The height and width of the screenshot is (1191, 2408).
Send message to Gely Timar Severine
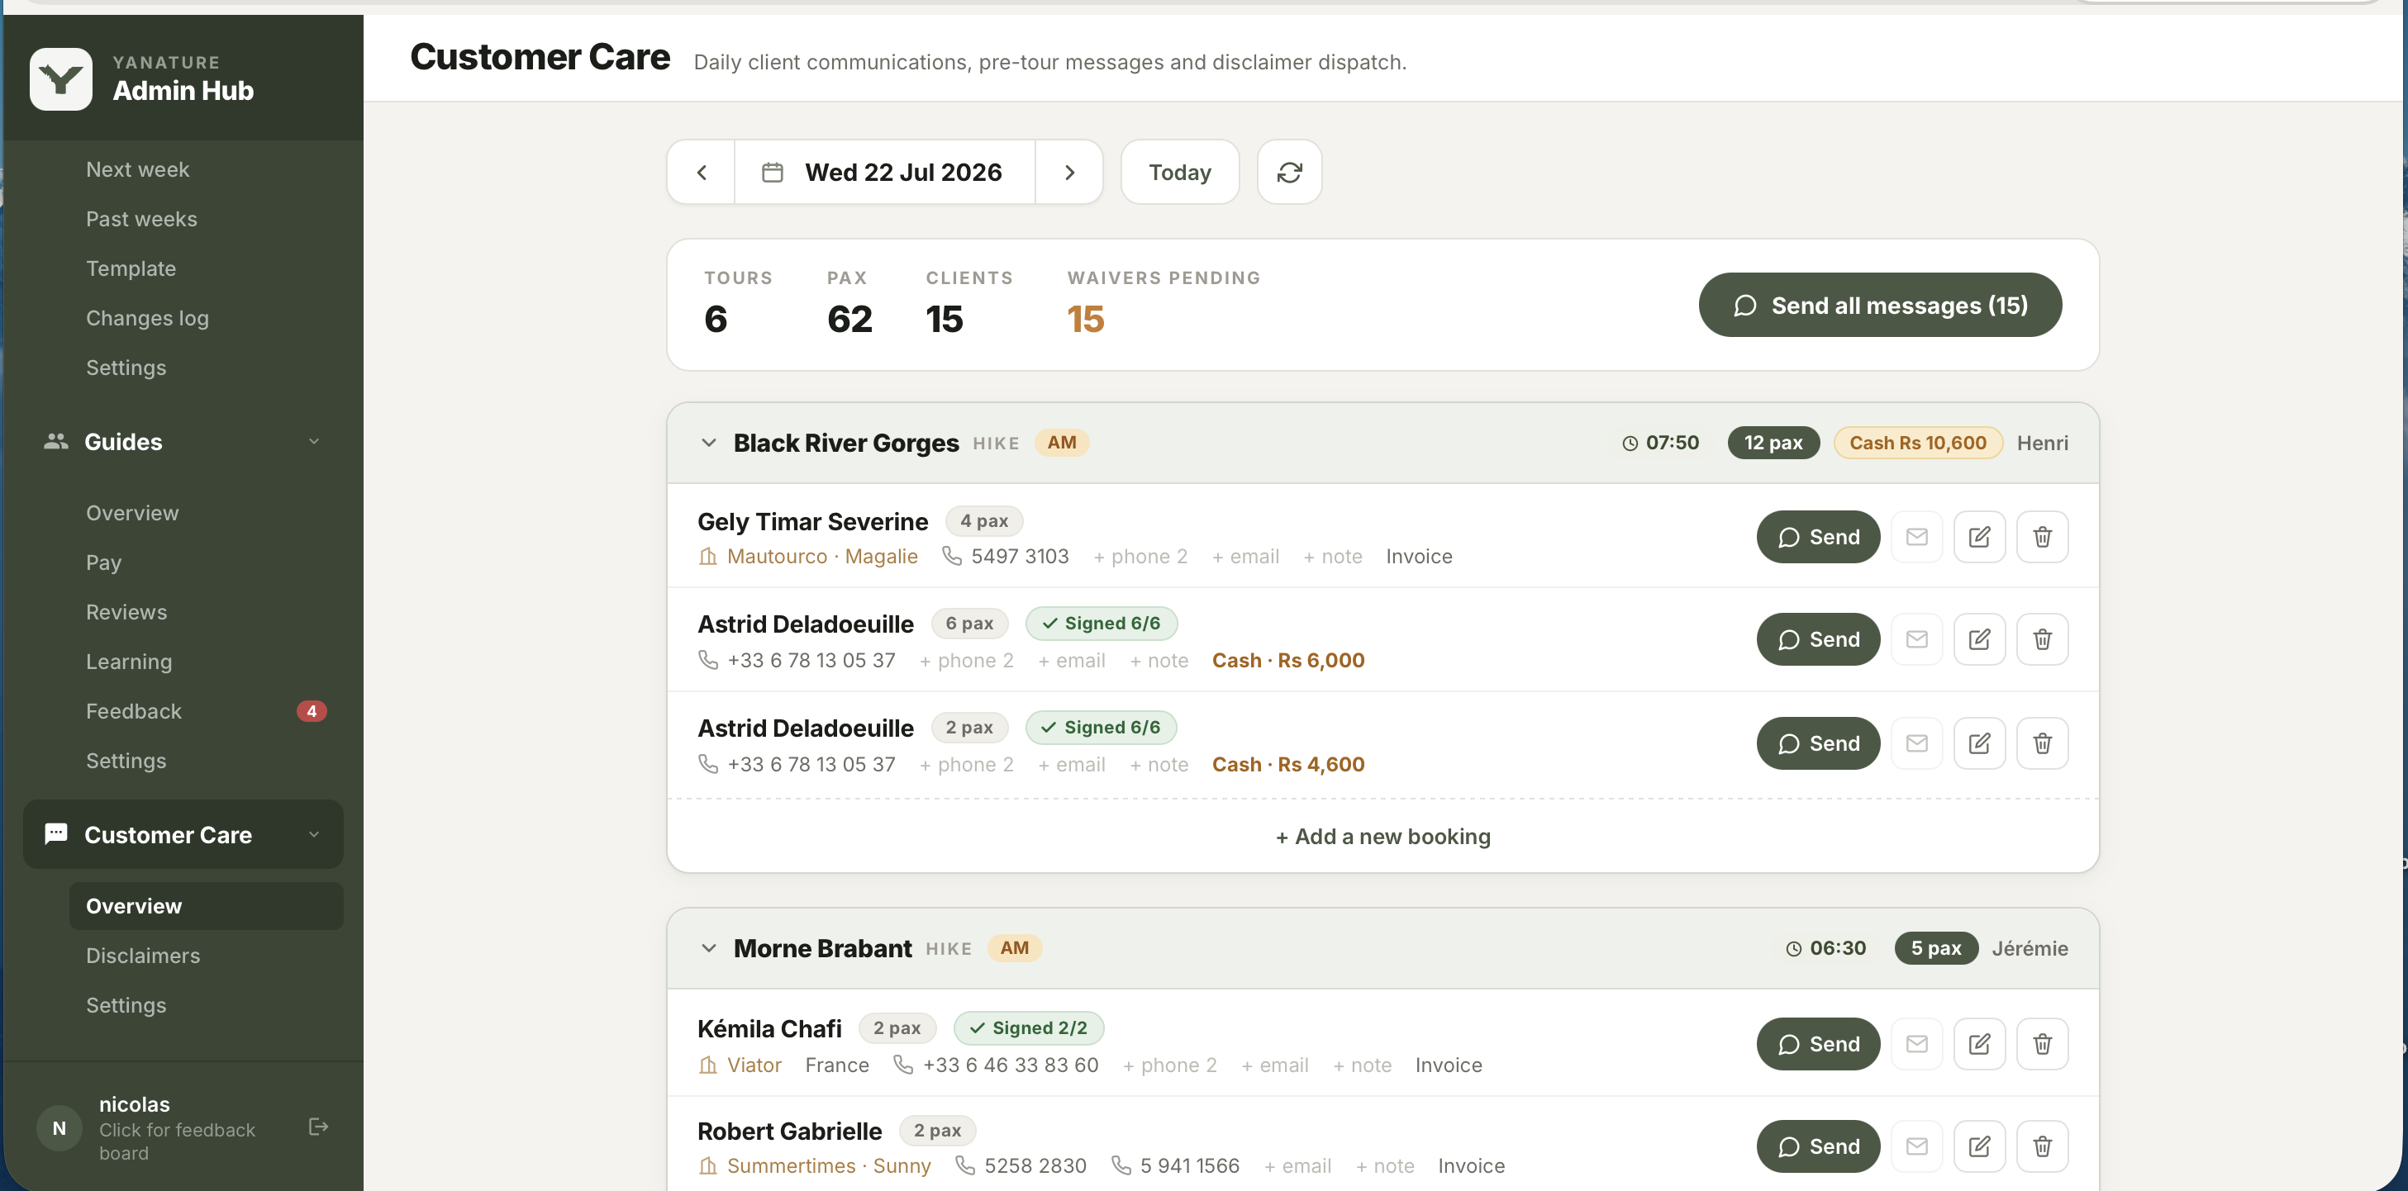tap(1817, 537)
